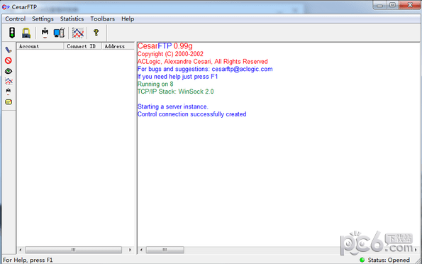Open the Toolbars menu
This screenshot has width=422, height=264.
click(103, 19)
